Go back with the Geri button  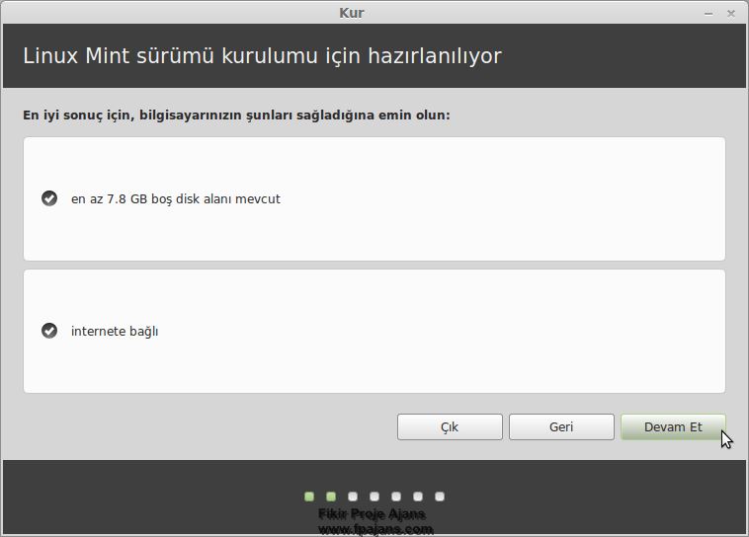pyautogui.click(x=561, y=426)
